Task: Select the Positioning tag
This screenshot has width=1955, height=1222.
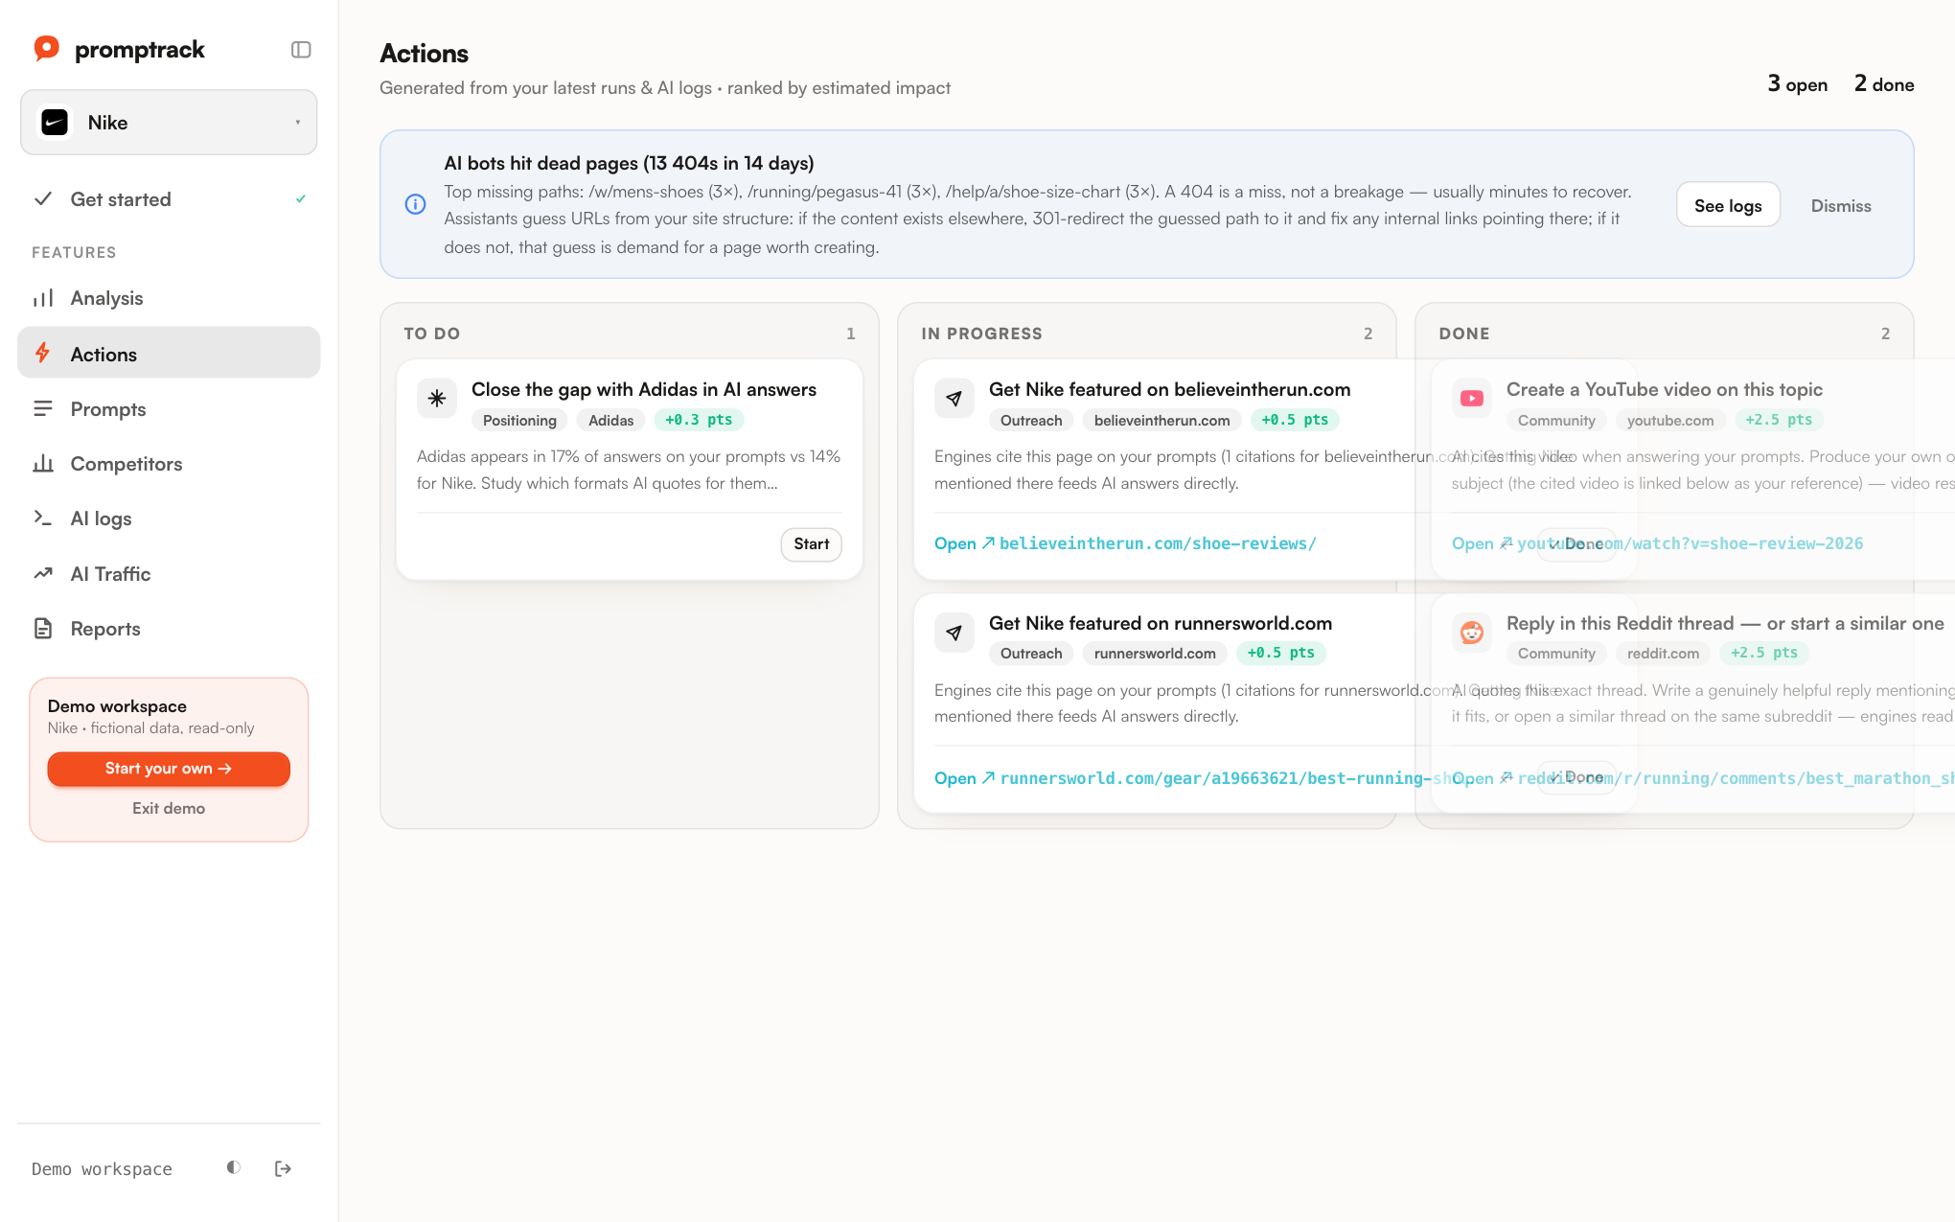Action: coord(519,420)
